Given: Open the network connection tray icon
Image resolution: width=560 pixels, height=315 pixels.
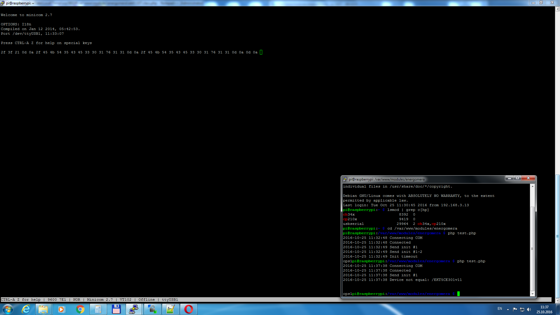Looking at the screenshot, I should (x=522, y=309).
